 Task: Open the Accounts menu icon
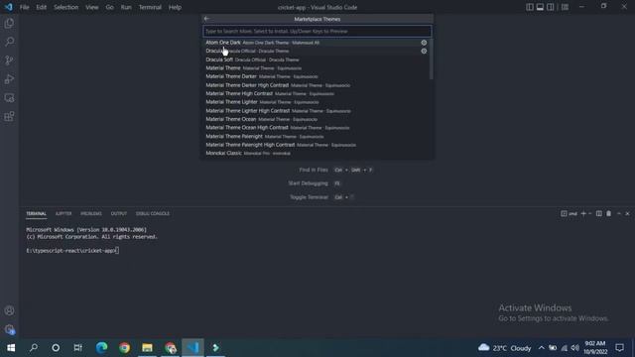pos(9,310)
